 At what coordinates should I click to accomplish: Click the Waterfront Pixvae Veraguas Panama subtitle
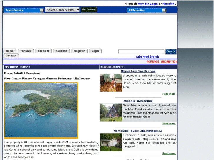47,78
